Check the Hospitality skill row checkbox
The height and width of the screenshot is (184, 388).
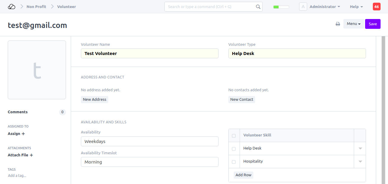(234, 162)
